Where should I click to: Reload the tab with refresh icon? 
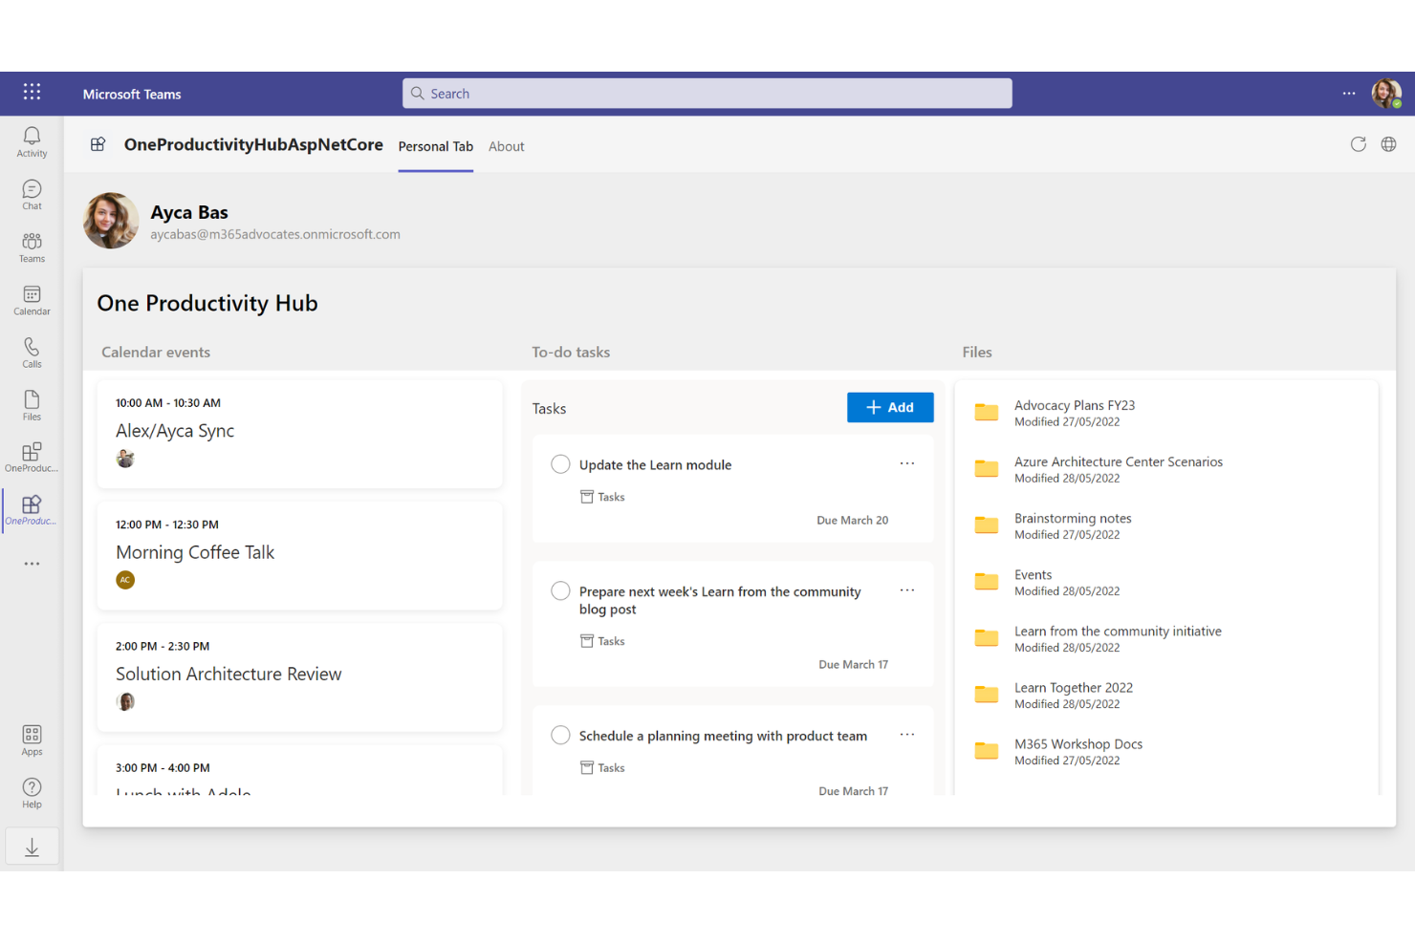pos(1358,144)
